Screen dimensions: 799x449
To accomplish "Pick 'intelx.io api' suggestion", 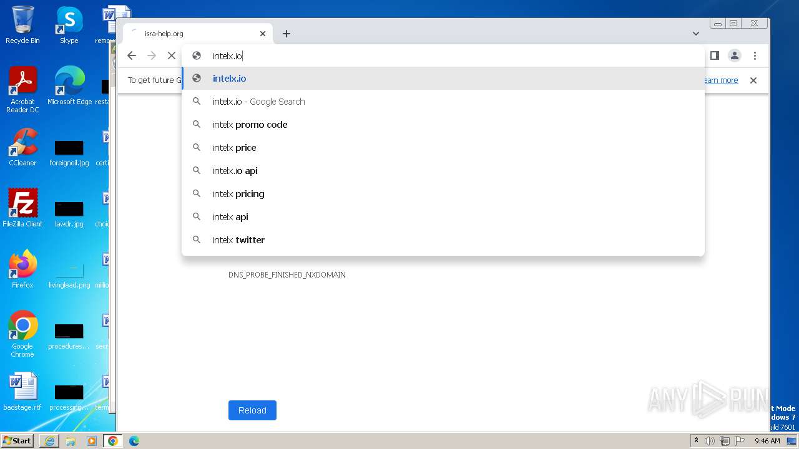I will (443, 171).
